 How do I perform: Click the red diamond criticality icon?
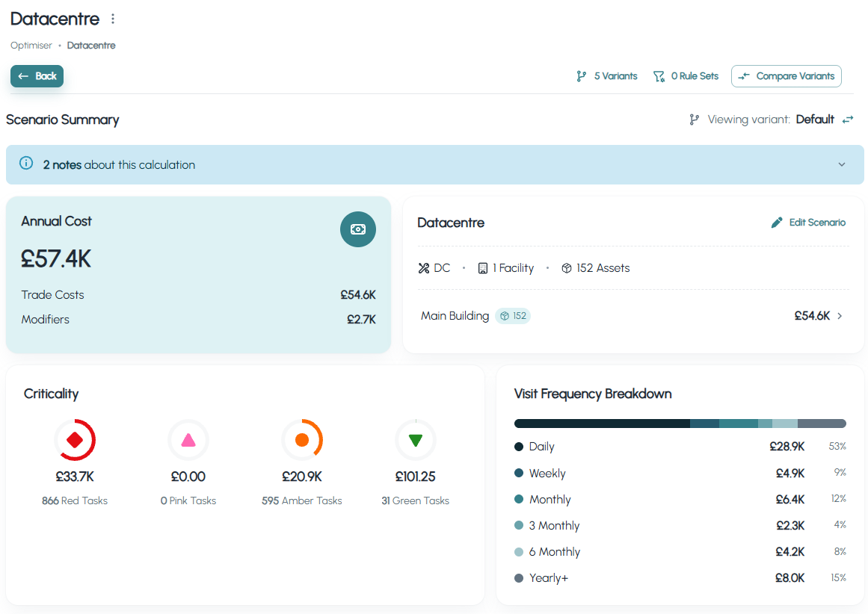(75, 440)
